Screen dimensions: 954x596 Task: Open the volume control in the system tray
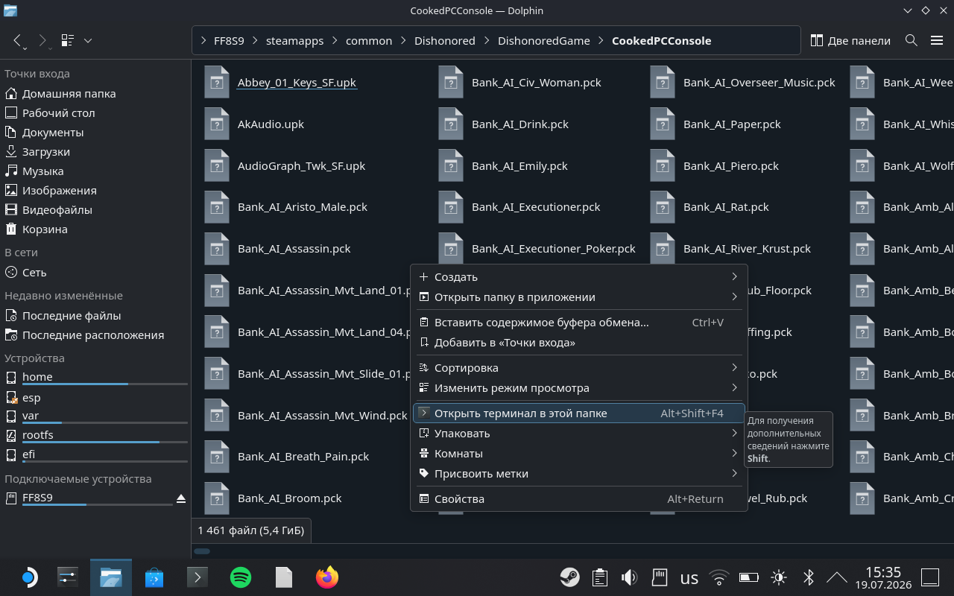pyautogui.click(x=630, y=577)
